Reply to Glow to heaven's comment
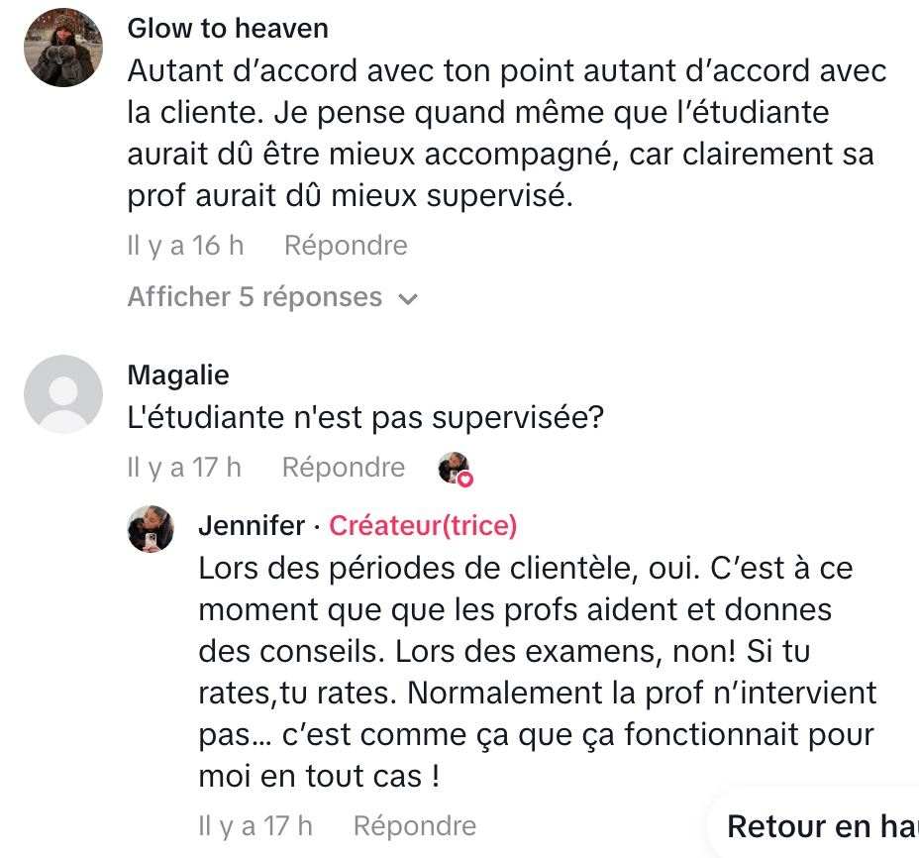Image resolution: width=919 pixels, height=858 pixels. 346,246
